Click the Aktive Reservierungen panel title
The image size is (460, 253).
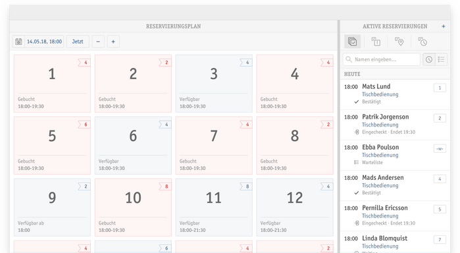coord(395,26)
